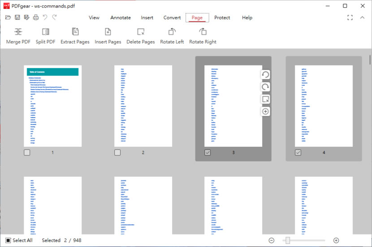
Task: Uncheck the page 3 checkbox
Action: (x=208, y=153)
